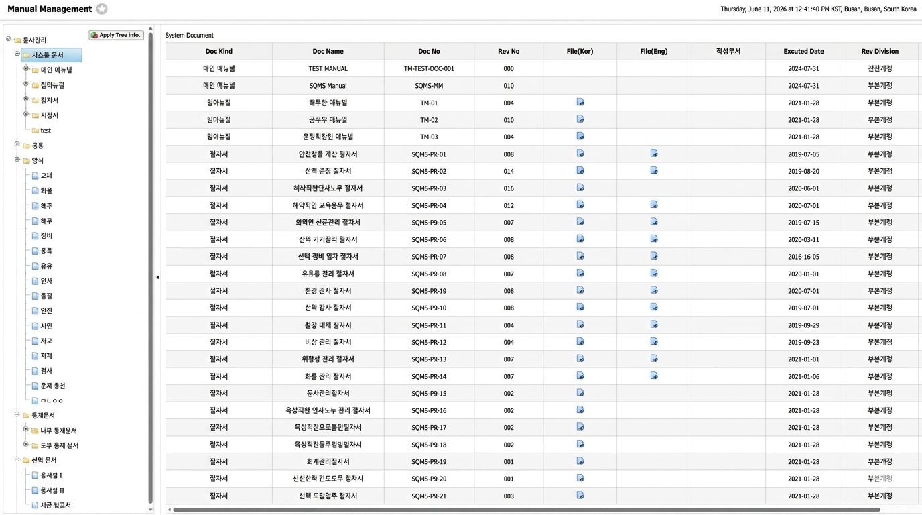Screen dimensions: 922x515
Task: Click the File(Eng) column header
Action: pyautogui.click(x=654, y=51)
